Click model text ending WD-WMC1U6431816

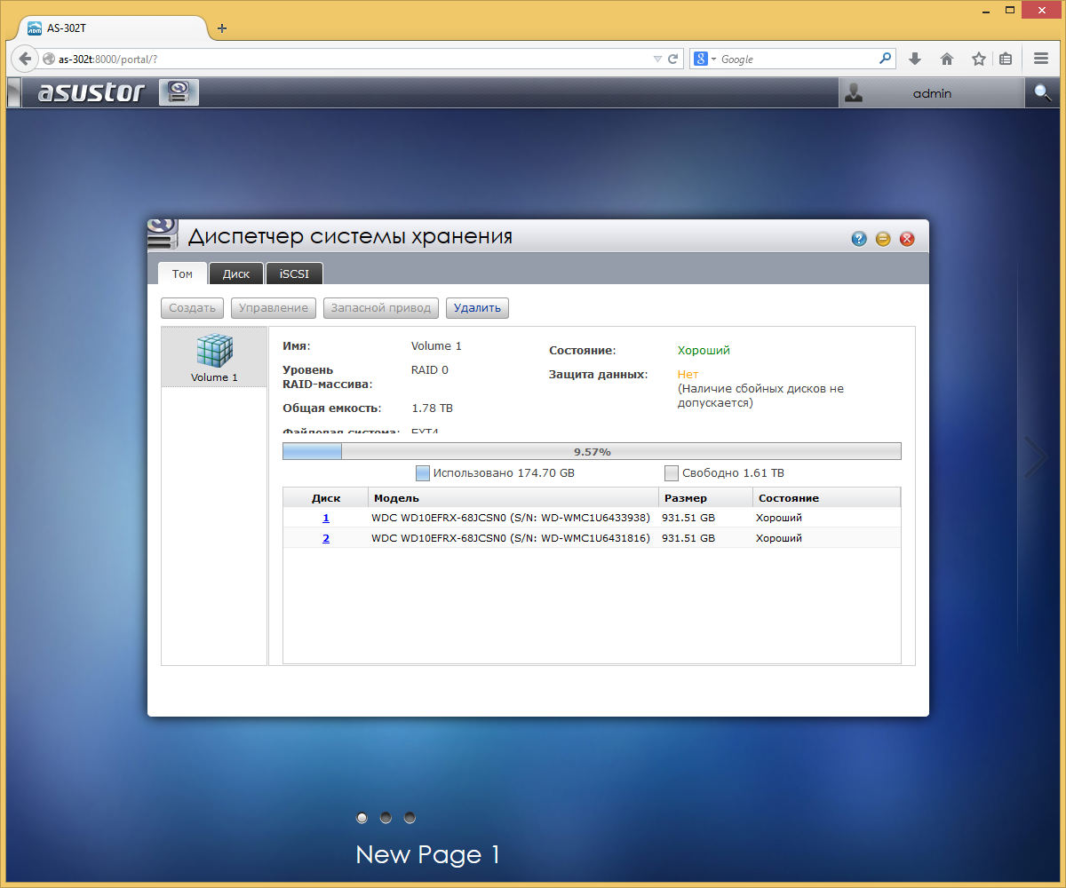pyautogui.click(x=511, y=538)
